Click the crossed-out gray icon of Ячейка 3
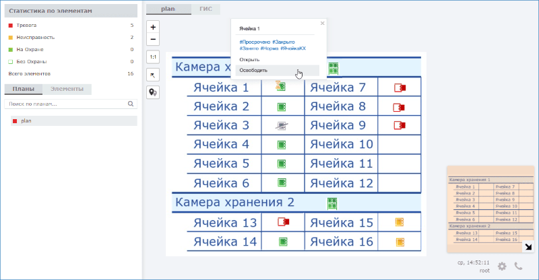Viewport: 539px width, 280px height. click(282, 126)
